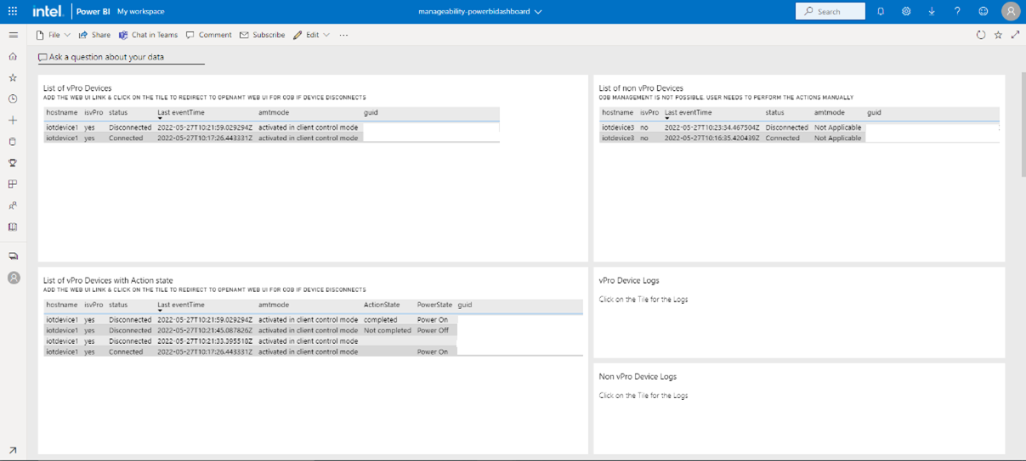Open Recent in the left sidebar
Viewport: 1026px width, 461px height.
pyautogui.click(x=13, y=98)
